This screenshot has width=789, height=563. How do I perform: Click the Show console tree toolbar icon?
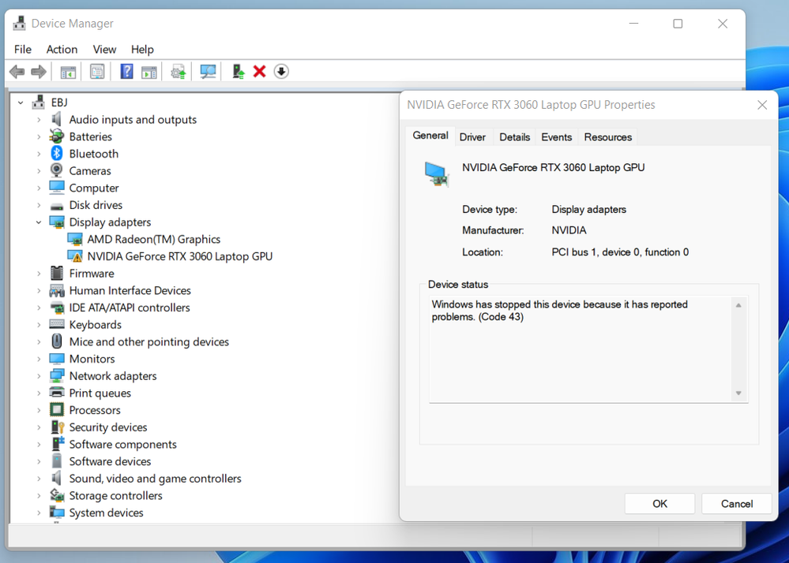68,71
